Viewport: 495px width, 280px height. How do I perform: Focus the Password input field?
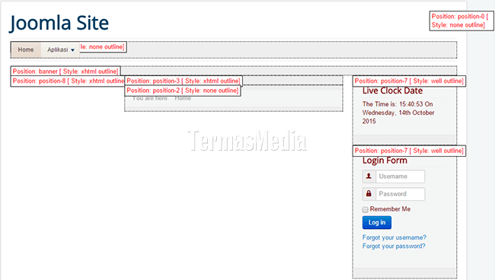tap(401, 194)
